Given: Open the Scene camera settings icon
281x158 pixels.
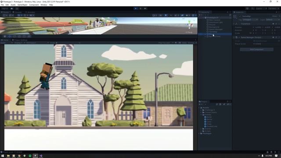Looking at the screenshot, I should coord(187,15).
